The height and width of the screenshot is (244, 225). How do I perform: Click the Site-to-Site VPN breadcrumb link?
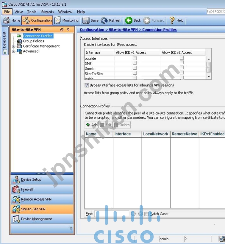click(x=123, y=29)
